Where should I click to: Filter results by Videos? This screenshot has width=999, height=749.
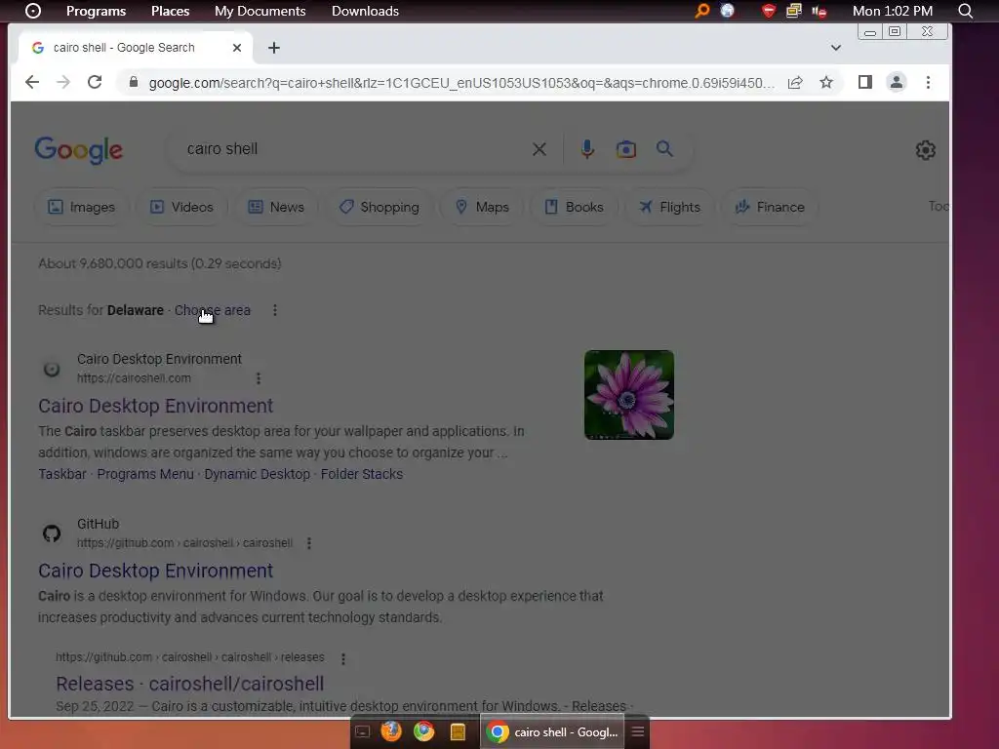coord(181,207)
